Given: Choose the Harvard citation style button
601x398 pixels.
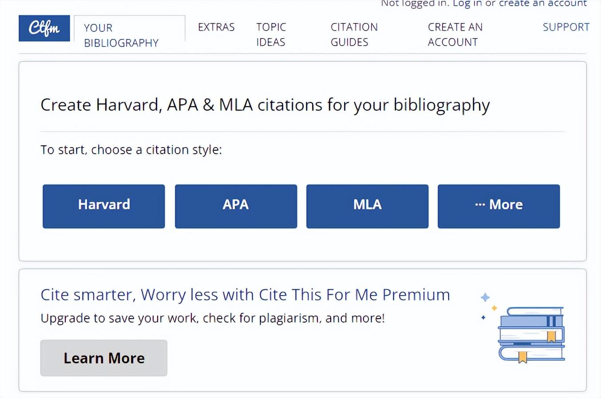Looking at the screenshot, I should click(104, 207).
